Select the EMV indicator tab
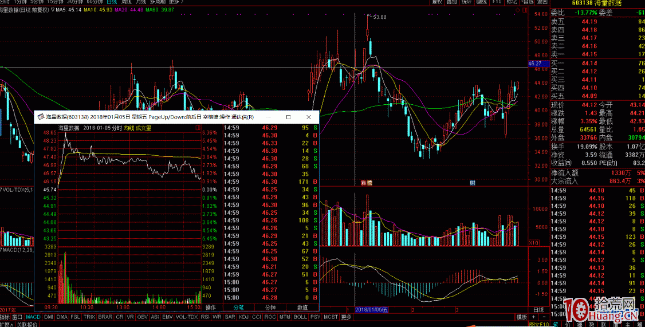 168,317
